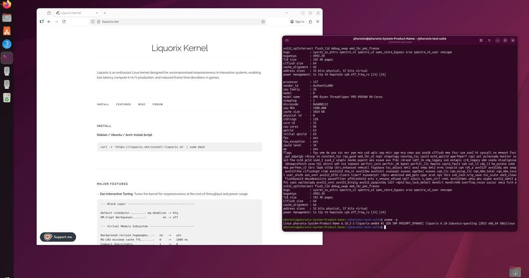Open a new terminal tab icon
Screen dimensions: 529x278
[x=287, y=39]
